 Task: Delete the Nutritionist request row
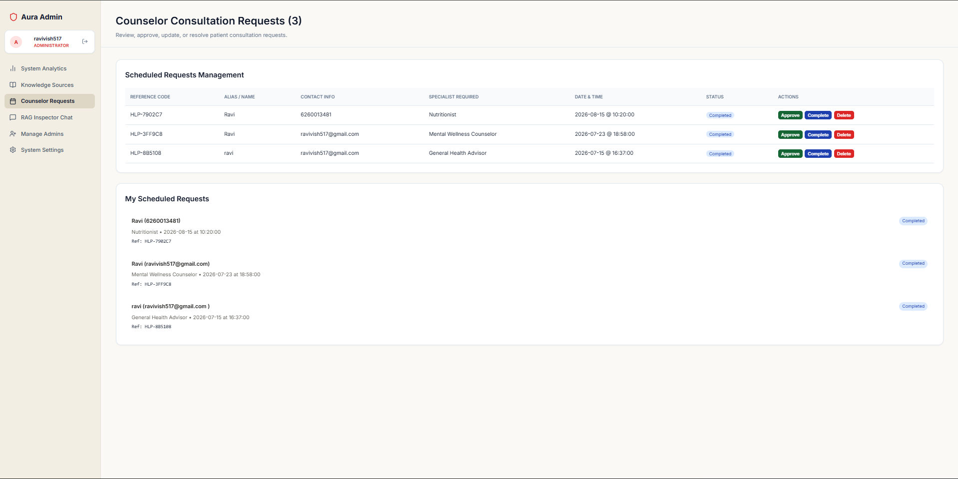844,115
